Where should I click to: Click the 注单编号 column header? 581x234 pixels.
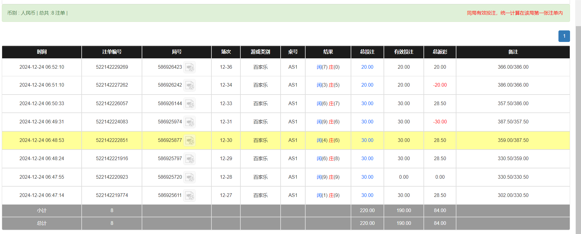[x=112, y=52]
